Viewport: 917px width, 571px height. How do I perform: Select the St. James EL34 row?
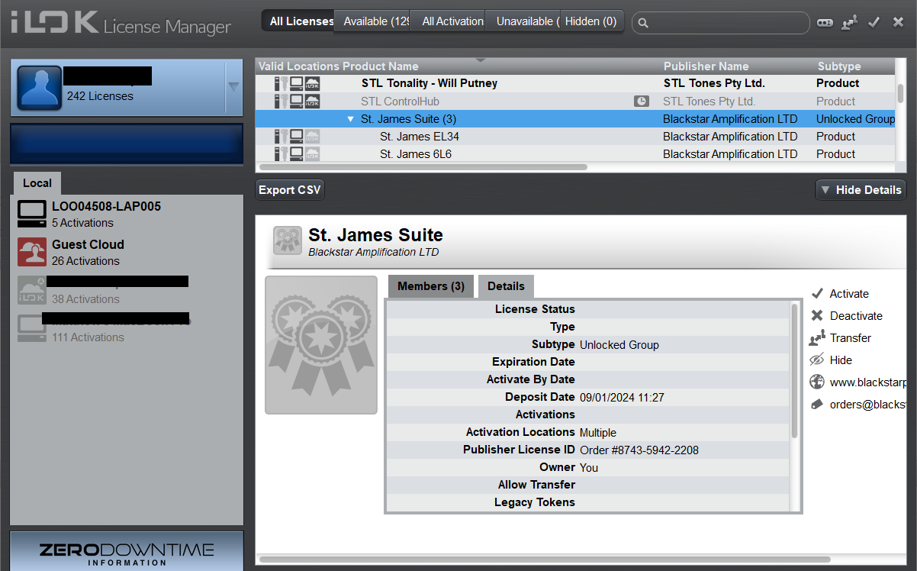575,137
